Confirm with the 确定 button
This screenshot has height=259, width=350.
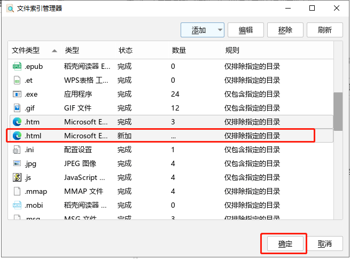(285, 244)
